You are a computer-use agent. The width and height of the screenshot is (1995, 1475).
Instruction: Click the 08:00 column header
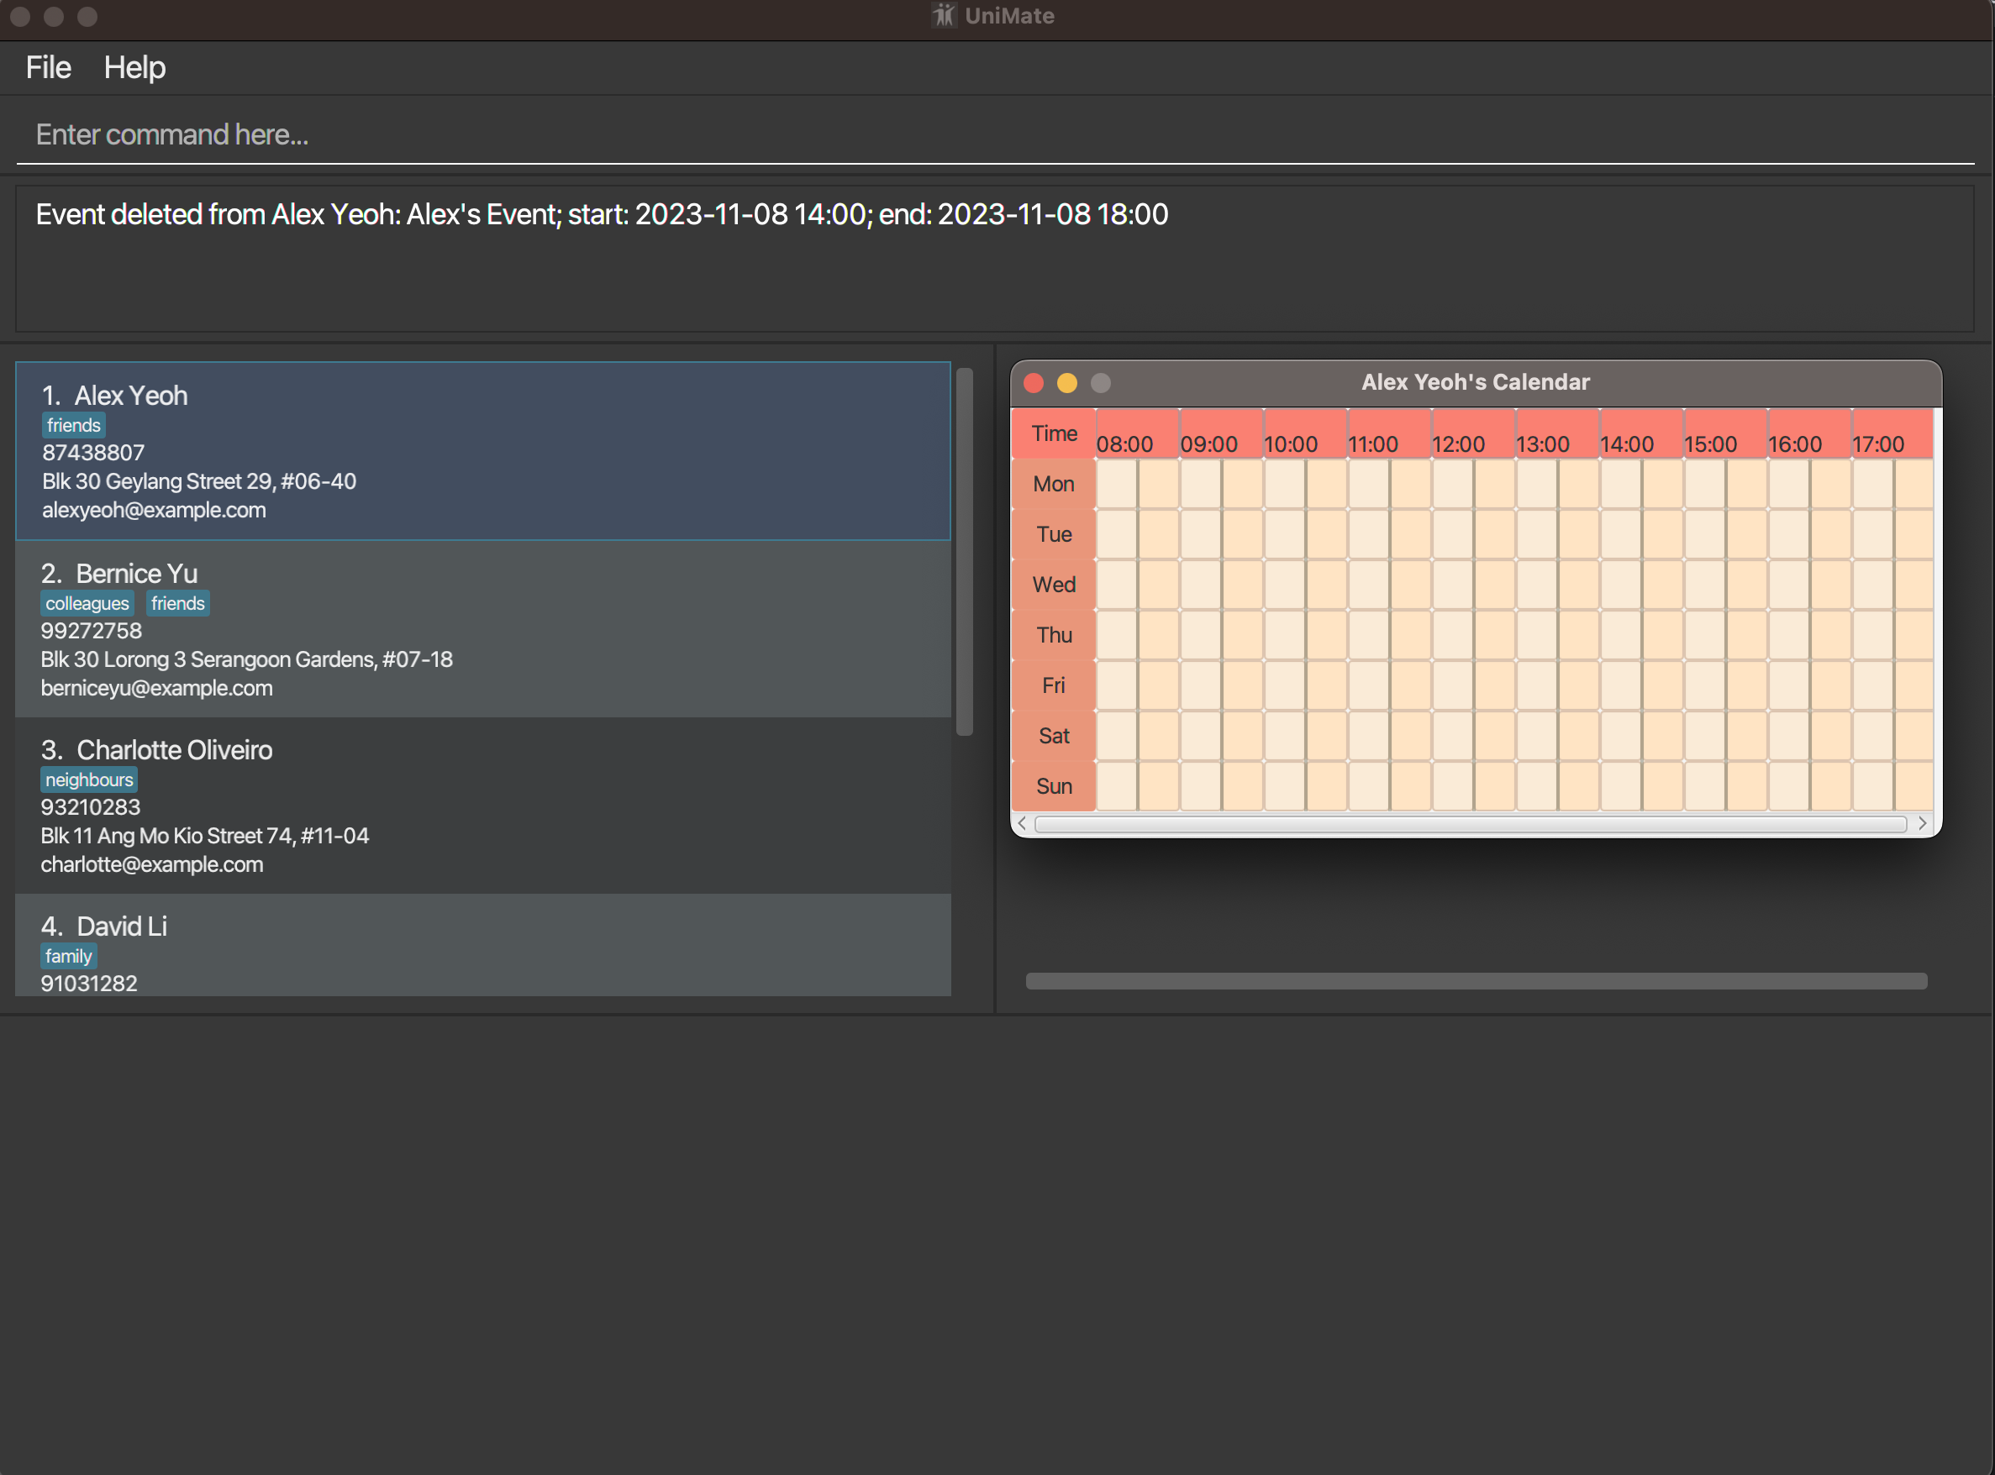(x=1138, y=434)
